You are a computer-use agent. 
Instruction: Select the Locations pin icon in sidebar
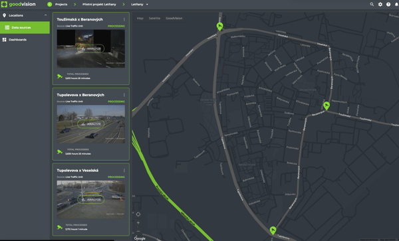[x=5, y=15]
